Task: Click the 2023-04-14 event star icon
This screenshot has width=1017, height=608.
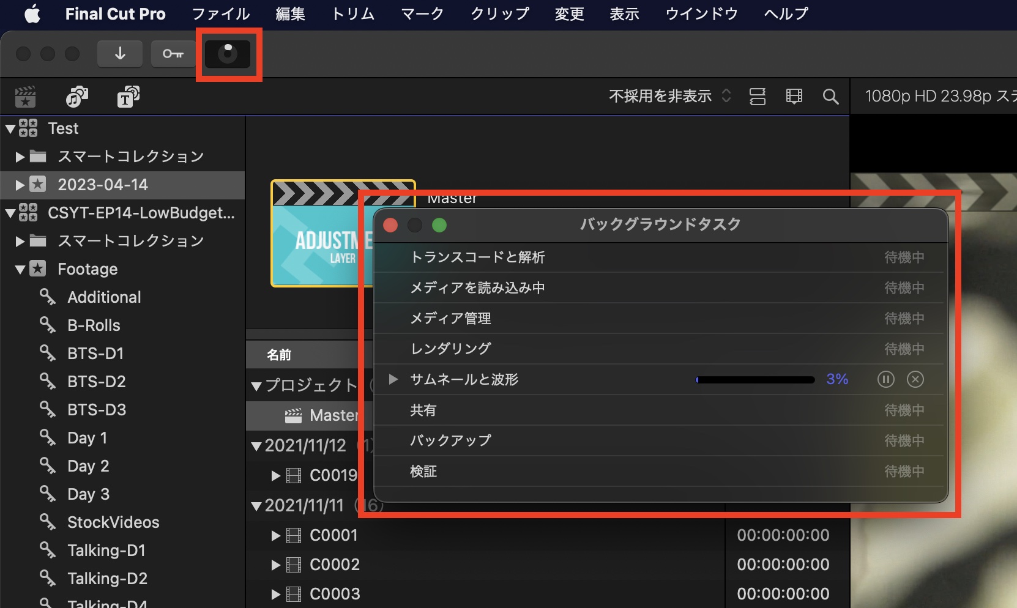Action: point(38,184)
